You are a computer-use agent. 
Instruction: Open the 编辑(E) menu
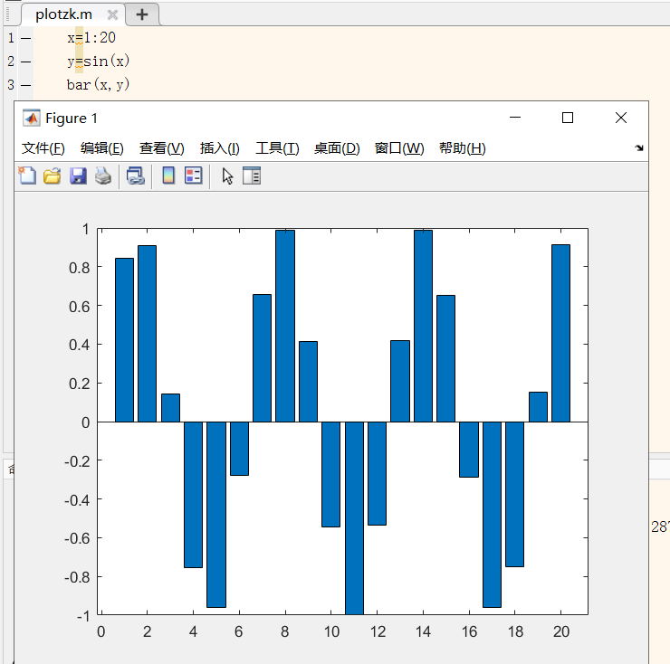[x=102, y=148]
